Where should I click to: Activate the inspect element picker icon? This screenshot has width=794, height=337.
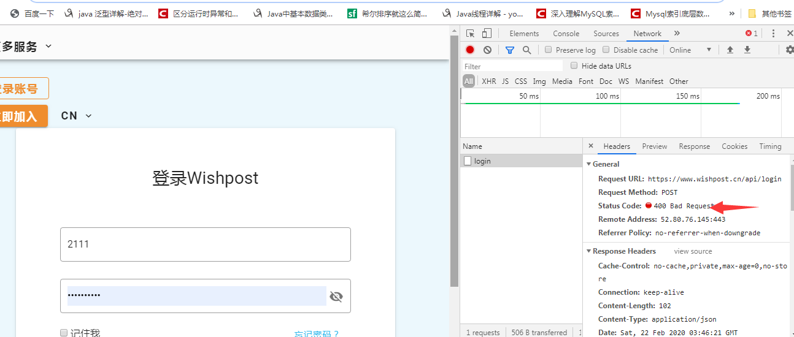point(471,34)
